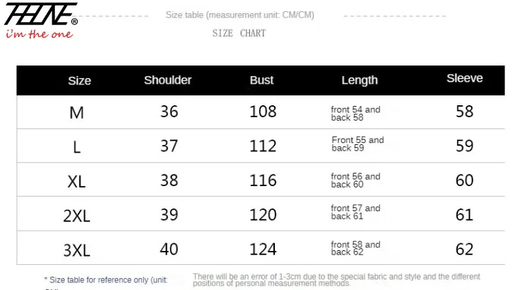Click the 2XL size row label
Viewport: 522px width, 290px height.
[77, 216]
